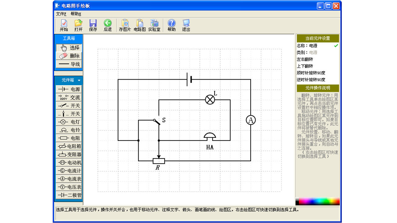397x223 pixels.
Task: Open a file with the 打开 icon
Action: [x=78, y=25]
